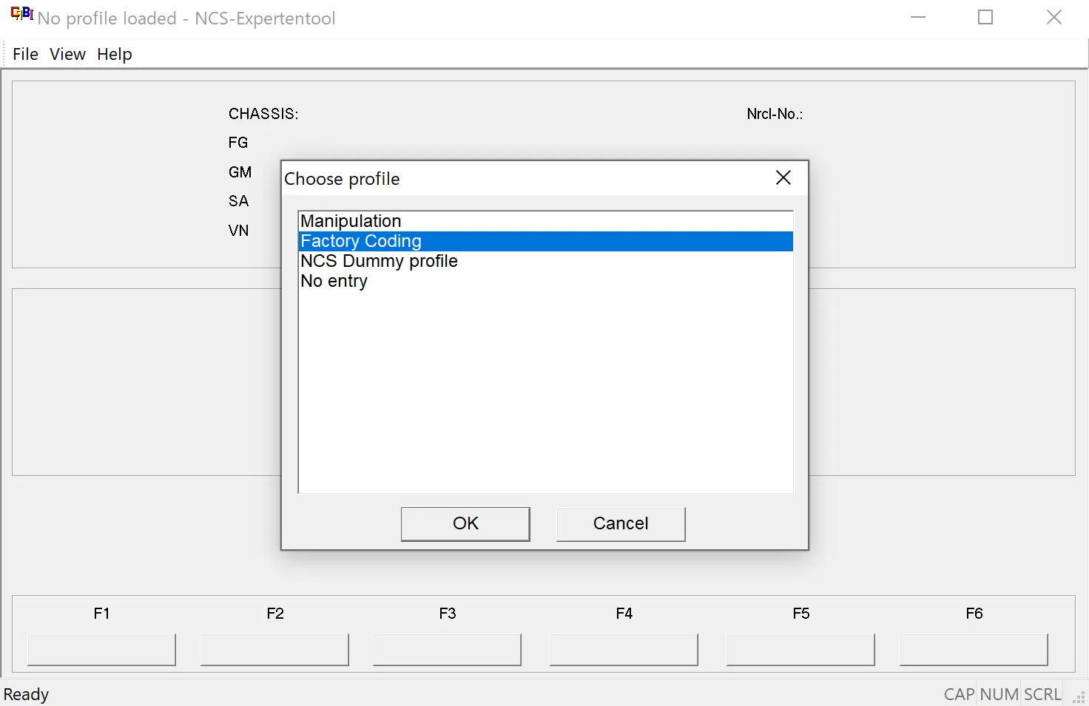Maximize the NCS-Expertentool window
The height and width of the screenshot is (706, 1089).
click(985, 17)
